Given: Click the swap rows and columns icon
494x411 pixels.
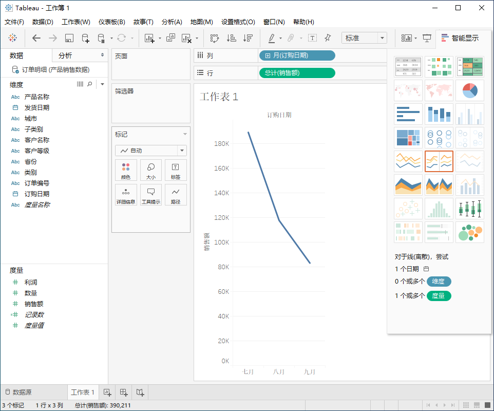Looking at the screenshot, I should coord(215,38).
